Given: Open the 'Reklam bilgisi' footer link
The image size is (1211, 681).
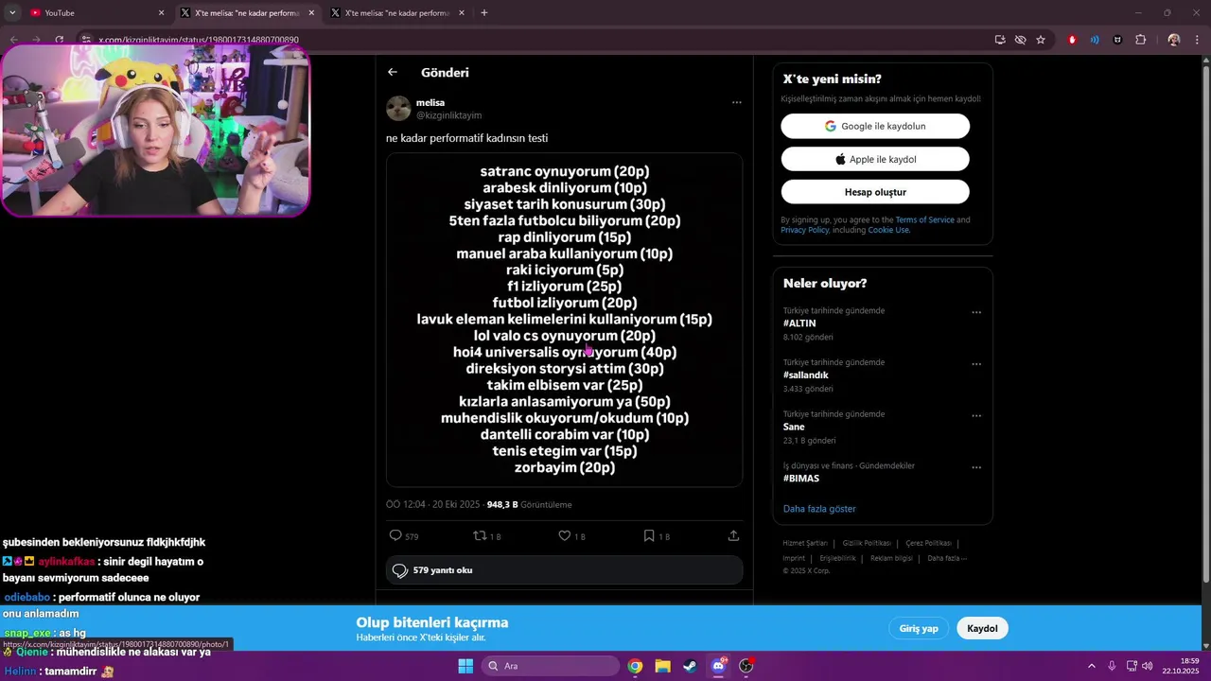Looking at the screenshot, I should pyautogui.click(x=891, y=558).
